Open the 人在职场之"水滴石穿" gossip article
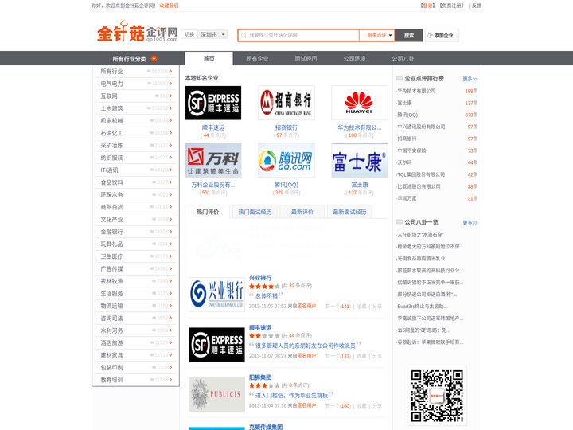This screenshot has height=430, width=573. click(x=420, y=235)
